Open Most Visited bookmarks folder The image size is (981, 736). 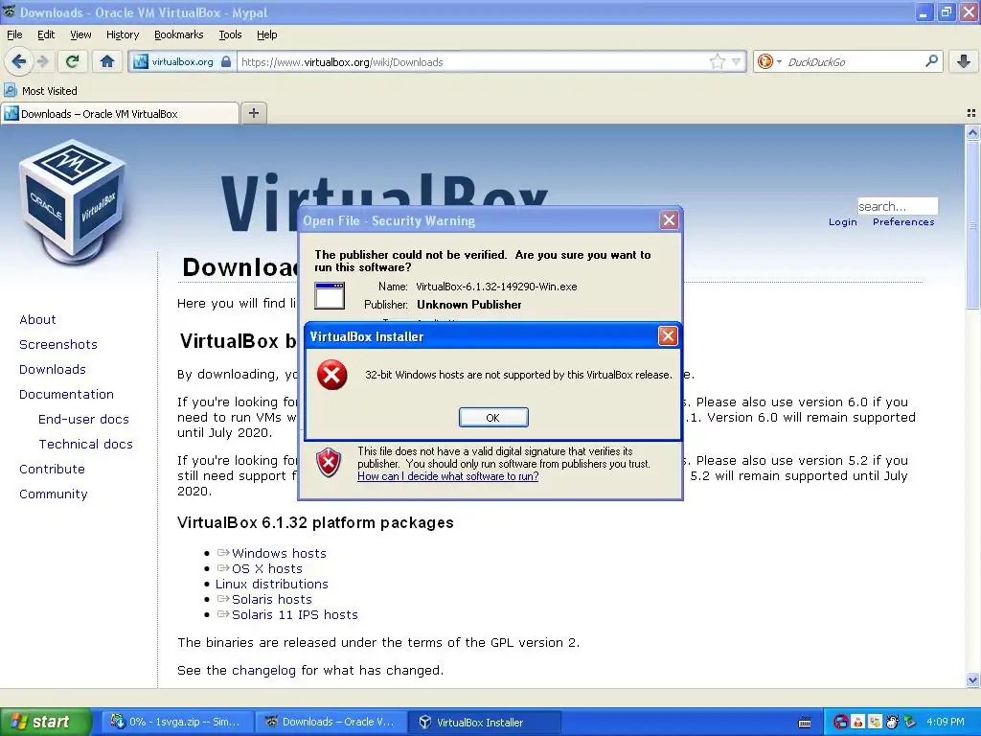pyautogui.click(x=41, y=91)
